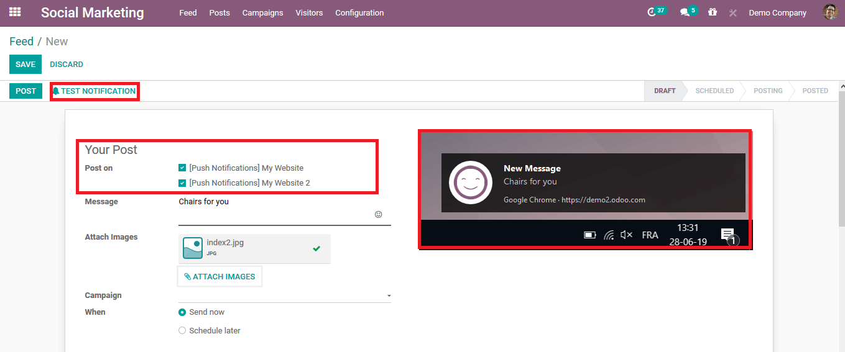845x352 pixels.
Task: Click the Attach Images button
Action: 219,276
